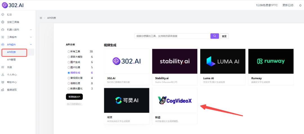
Task: Click the 帮助中心 book icon
Action: [x=3, y=82]
